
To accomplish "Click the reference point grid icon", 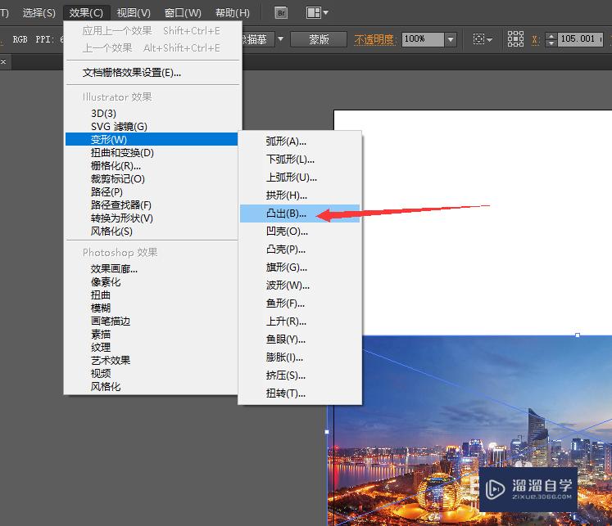I will [x=515, y=39].
